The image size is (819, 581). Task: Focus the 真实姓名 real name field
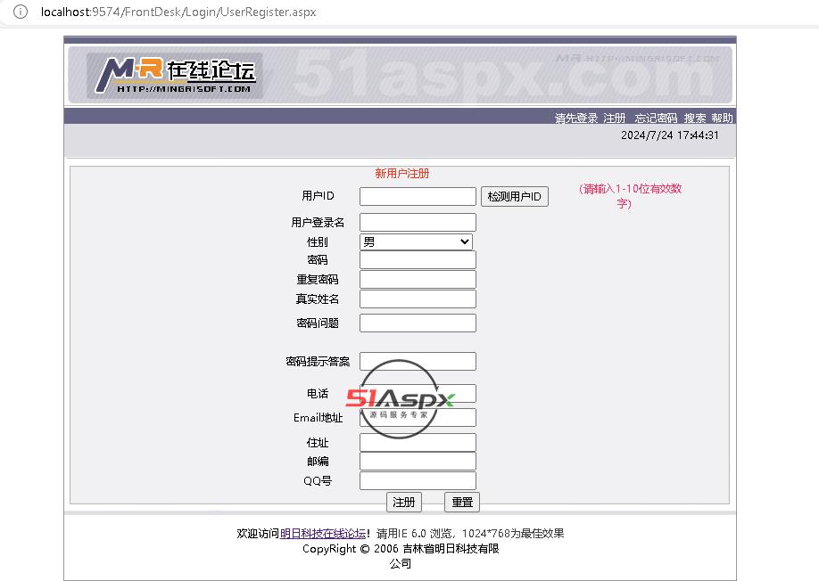point(418,299)
